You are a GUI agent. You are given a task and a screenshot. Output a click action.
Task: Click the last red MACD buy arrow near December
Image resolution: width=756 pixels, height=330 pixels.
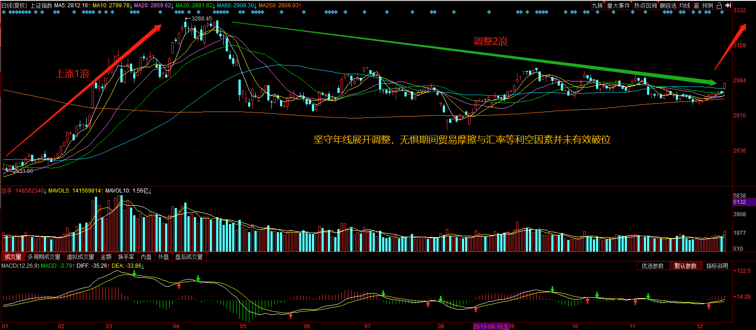(x=709, y=306)
